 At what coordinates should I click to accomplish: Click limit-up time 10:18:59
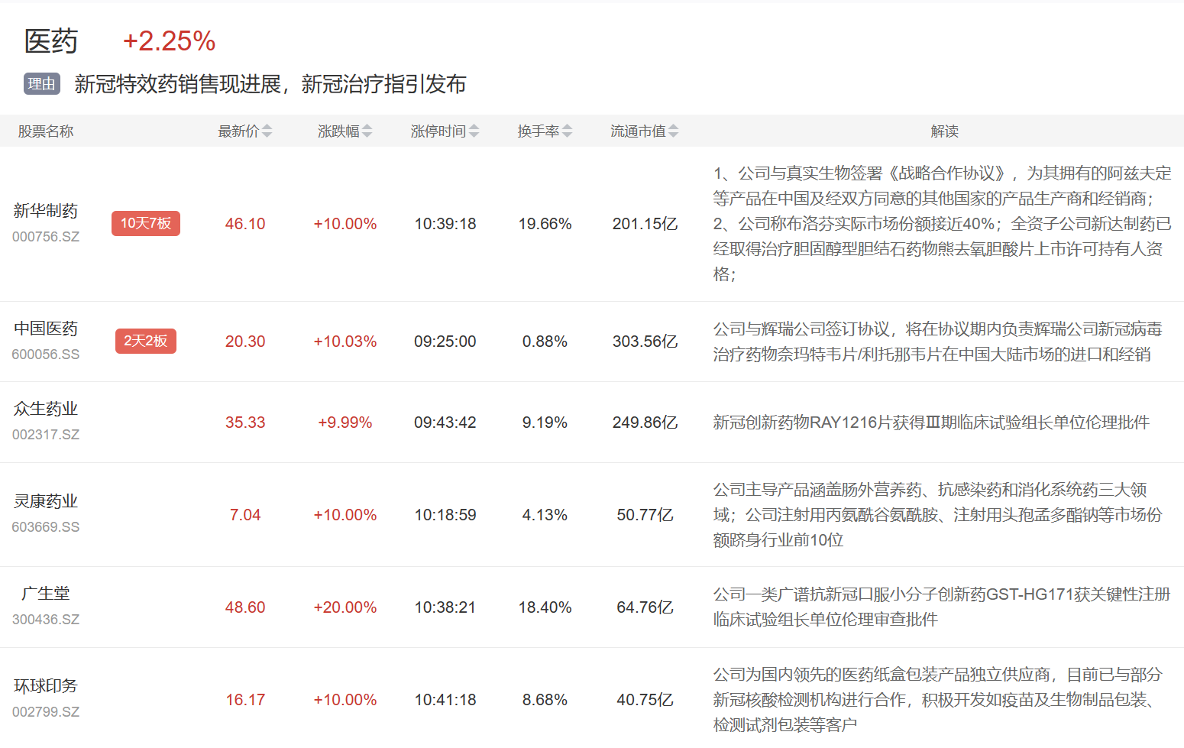click(445, 515)
